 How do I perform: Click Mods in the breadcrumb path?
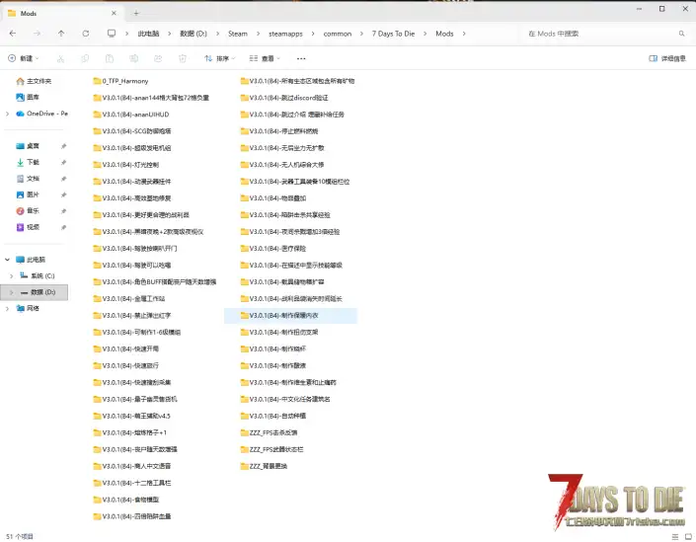444,34
